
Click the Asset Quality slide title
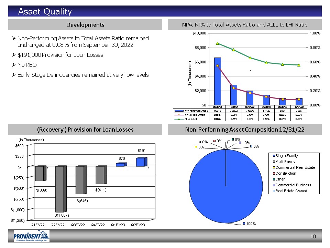click(x=45, y=12)
